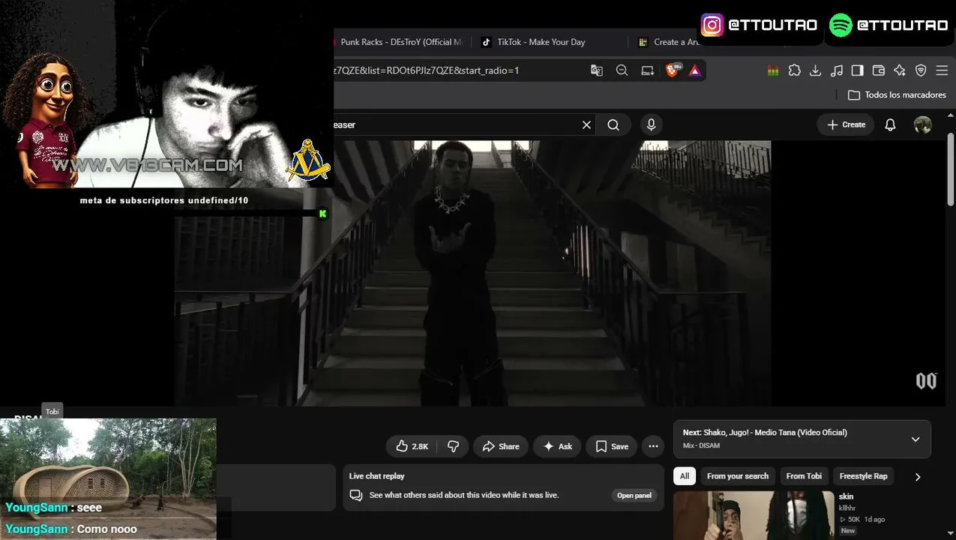956x540 pixels.
Task: Open the Punk Racks - DEsTroY browser tab
Action: [400, 42]
